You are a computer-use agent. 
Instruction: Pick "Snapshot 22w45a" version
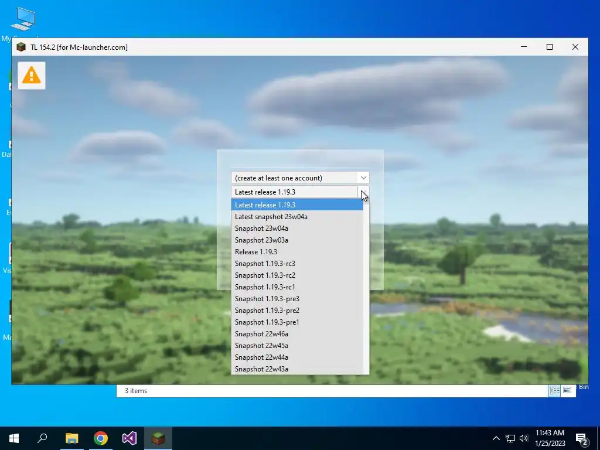point(297,346)
